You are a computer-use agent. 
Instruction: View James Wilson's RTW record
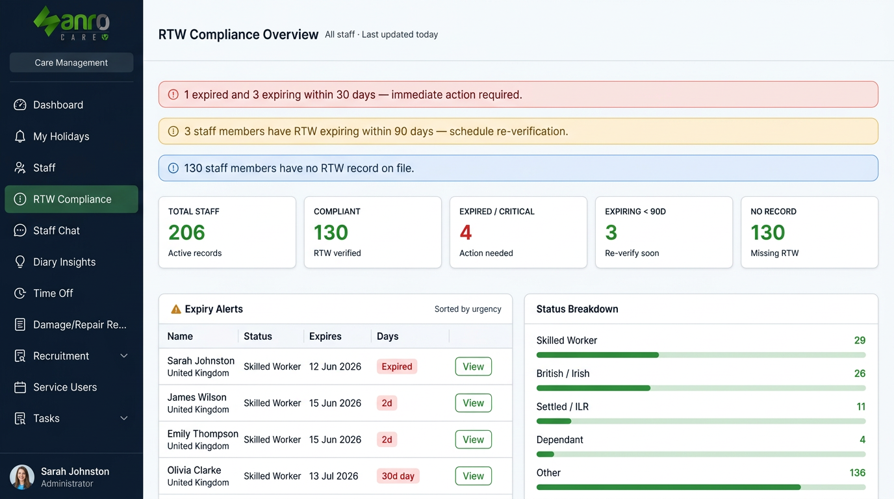point(473,403)
